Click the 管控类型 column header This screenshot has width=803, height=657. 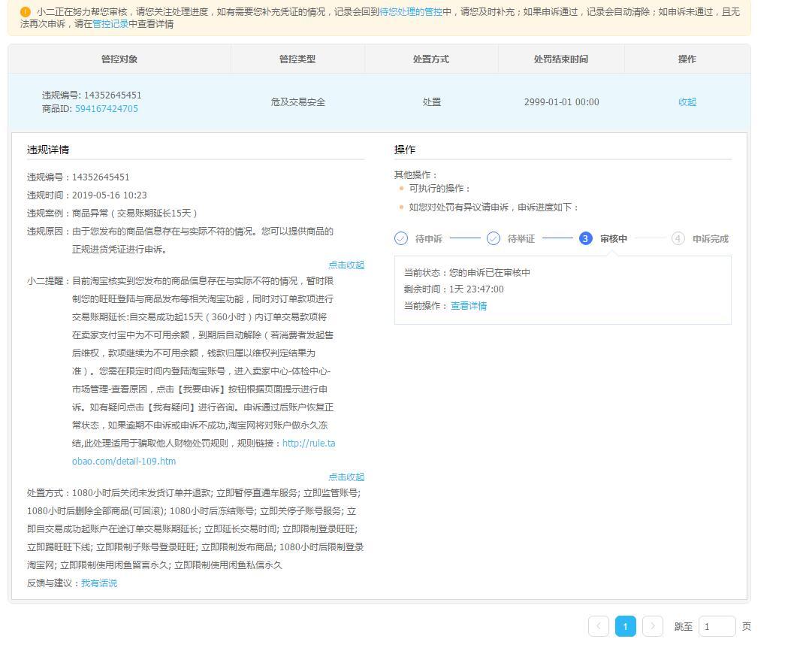[297, 59]
